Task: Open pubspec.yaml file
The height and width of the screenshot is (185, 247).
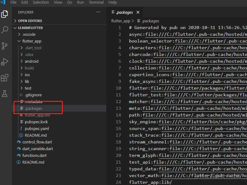Action: 37,128
